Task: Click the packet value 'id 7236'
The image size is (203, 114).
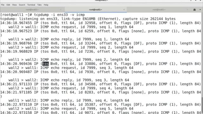Action: click(x=86, y=51)
